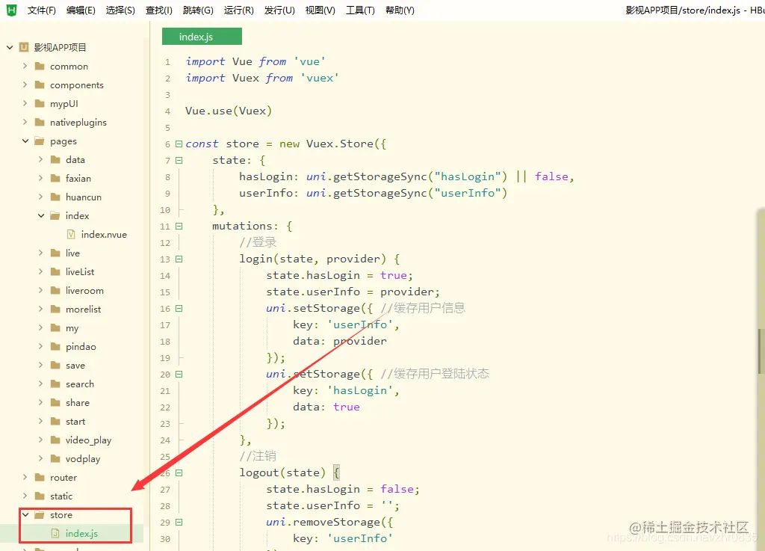Fold the state block at line 7

pos(179,161)
